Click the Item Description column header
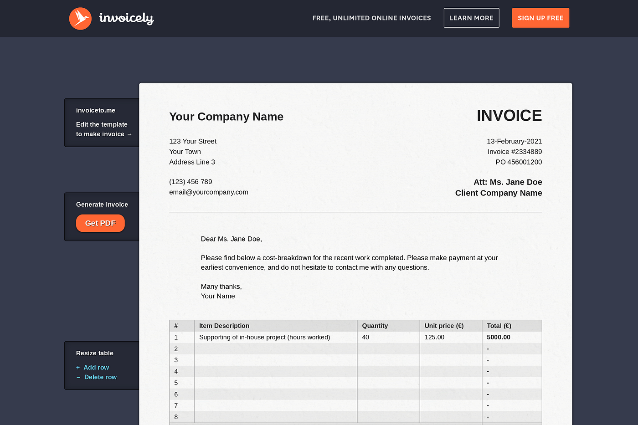 click(276, 326)
